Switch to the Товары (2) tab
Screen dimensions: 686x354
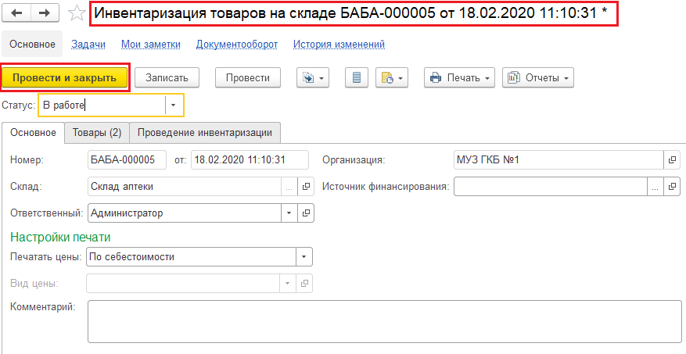(97, 133)
